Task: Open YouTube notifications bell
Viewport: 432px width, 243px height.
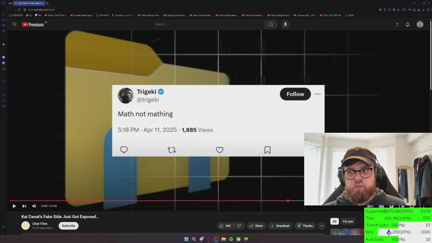Action: click(x=408, y=24)
